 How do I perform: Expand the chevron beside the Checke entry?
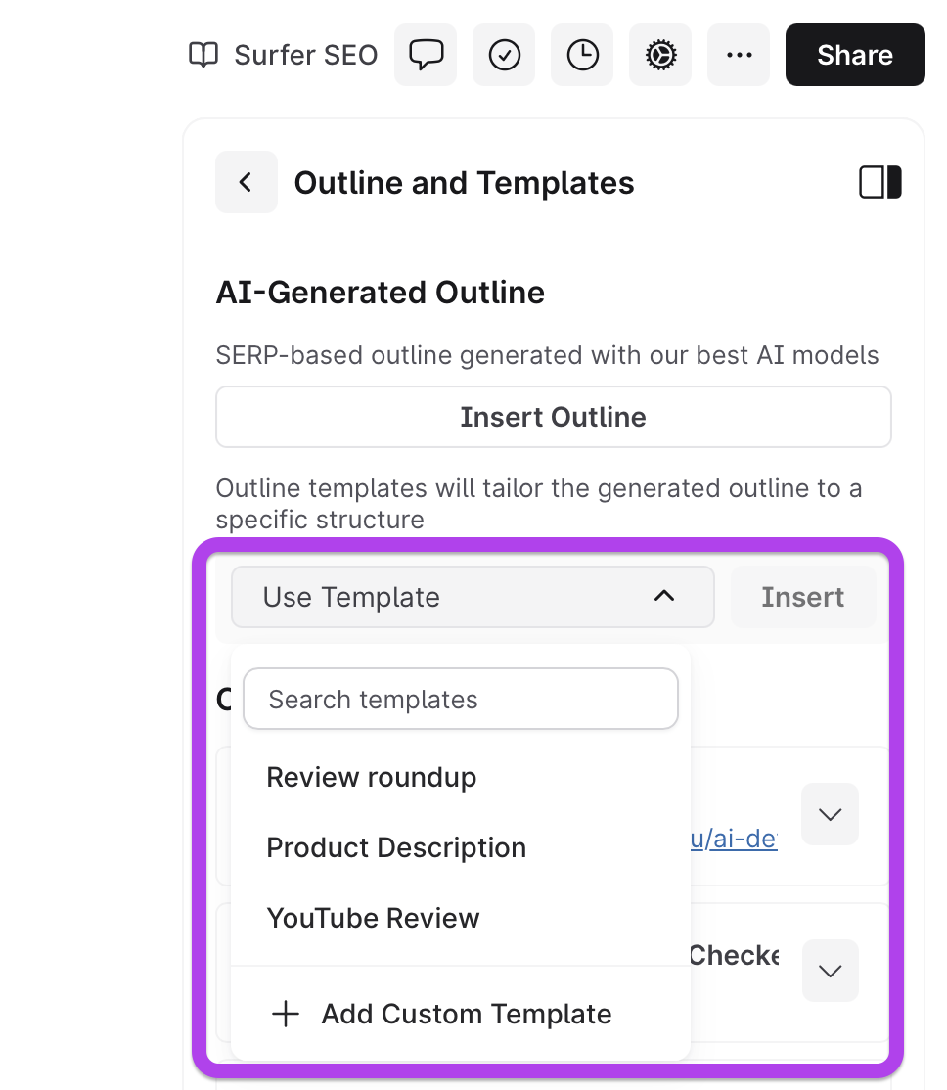(830, 971)
